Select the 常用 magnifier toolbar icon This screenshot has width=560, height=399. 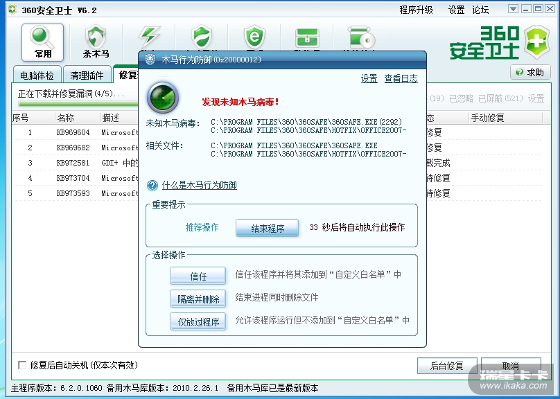pos(42,42)
